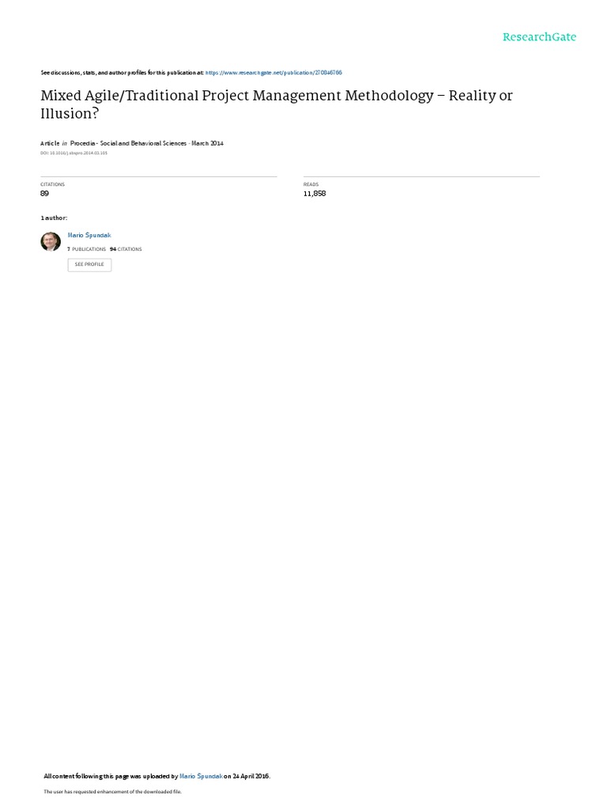Click the 94 CITATIONS author stat
The height and width of the screenshot is (810, 607).
[x=126, y=249]
